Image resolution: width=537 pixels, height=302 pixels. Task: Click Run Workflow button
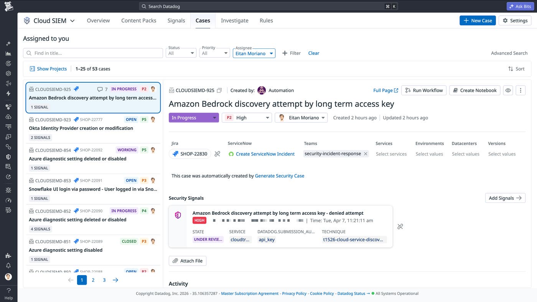[424, 90]
